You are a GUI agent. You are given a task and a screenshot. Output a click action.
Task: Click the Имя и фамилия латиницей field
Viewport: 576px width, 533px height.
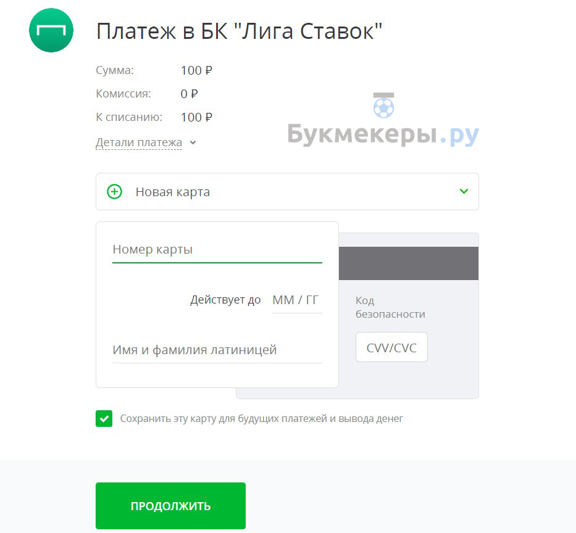coord(217,350)
